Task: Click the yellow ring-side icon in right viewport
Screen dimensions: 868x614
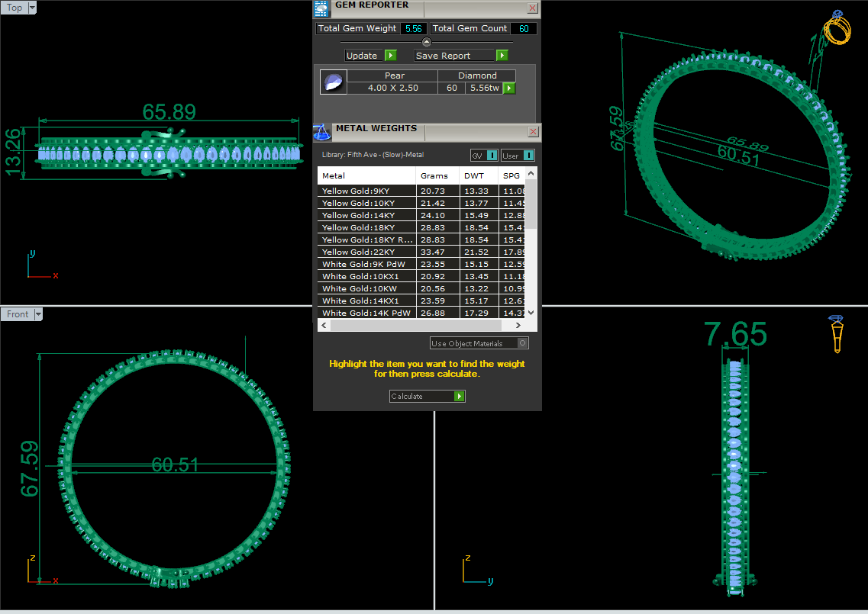Action: click(837, 333)
